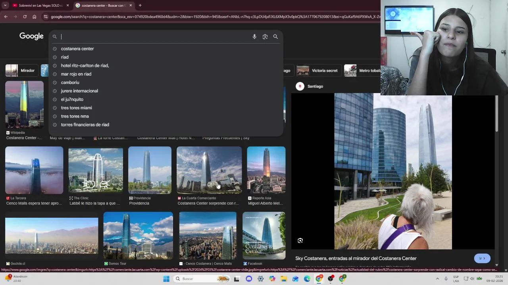508x285 pixels.
Task: Open La Cuarta Comerciante image result
Action: pyautogui.click(x=209, y=170)
